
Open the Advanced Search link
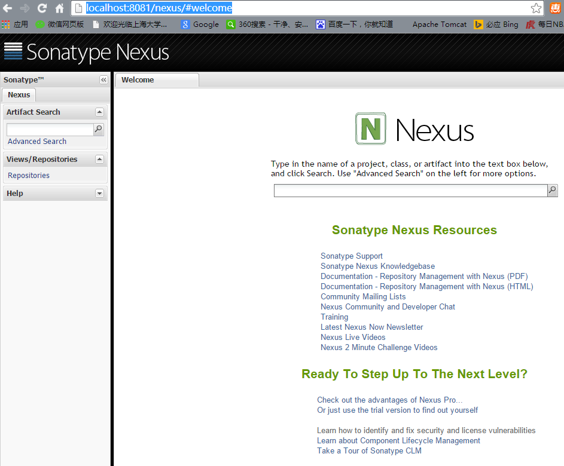[x=36, y=141]
